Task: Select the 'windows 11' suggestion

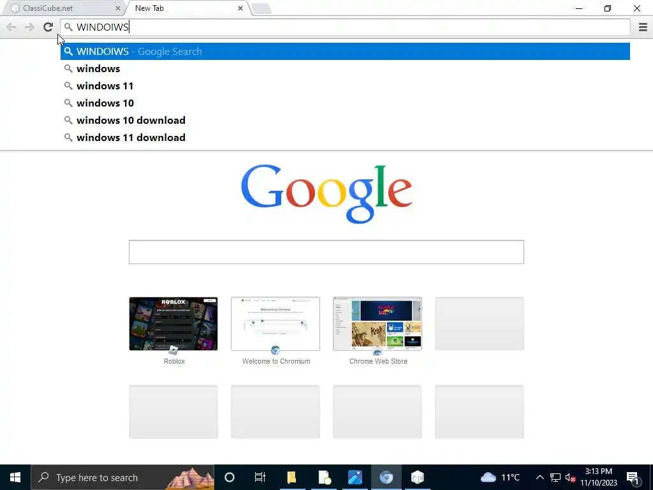Action: [345, 86]
